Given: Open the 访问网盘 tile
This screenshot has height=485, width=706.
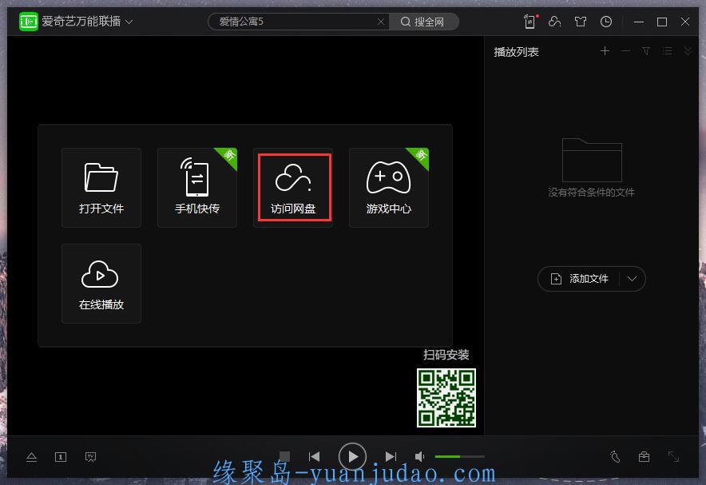Looking at the screenshot, I should pyautogui.click(x=293, y=188).
